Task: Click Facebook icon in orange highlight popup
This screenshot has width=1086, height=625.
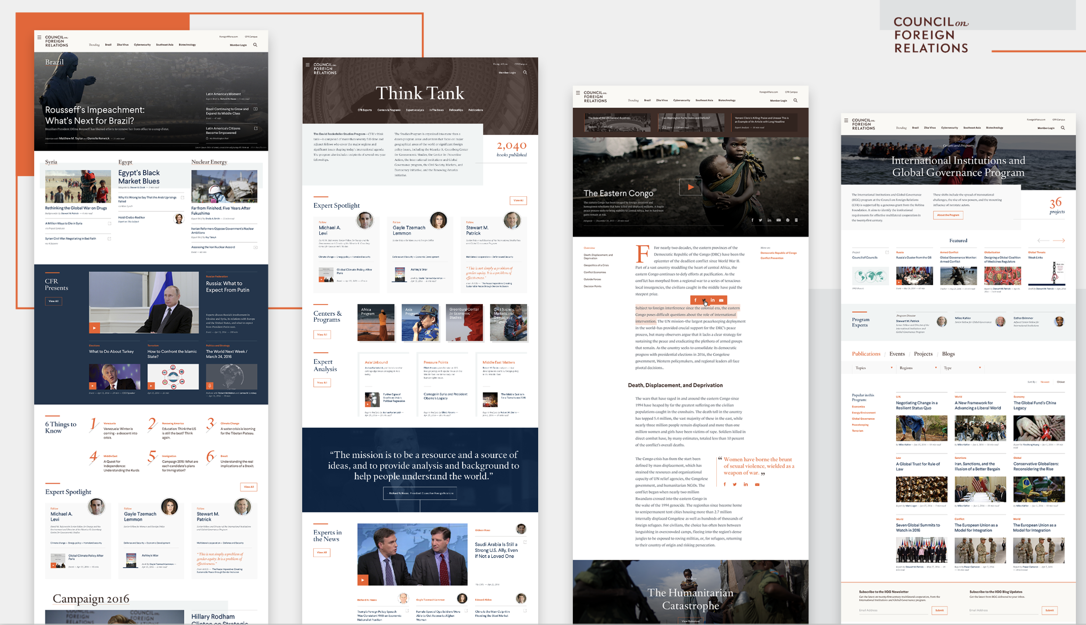Action: 696,300
